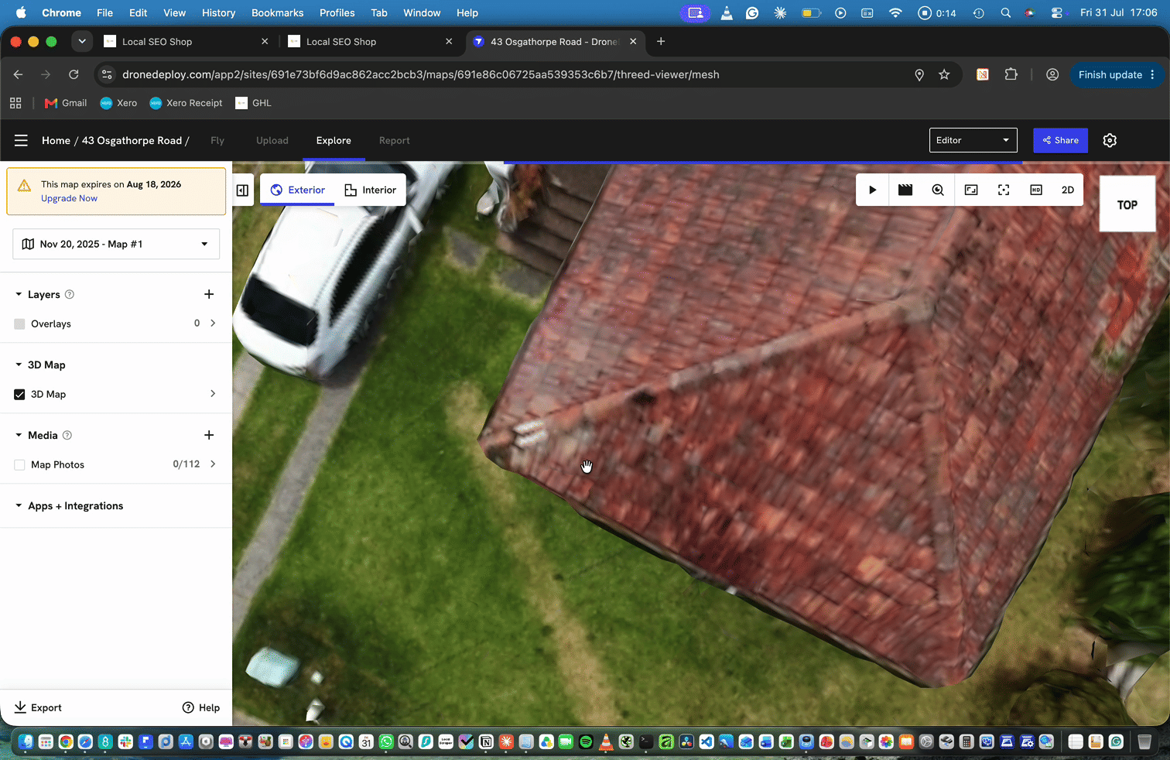Viewport: 1170px width, 760px height.
Task: Open the Editor role dropdown
Action: [973, 140]
